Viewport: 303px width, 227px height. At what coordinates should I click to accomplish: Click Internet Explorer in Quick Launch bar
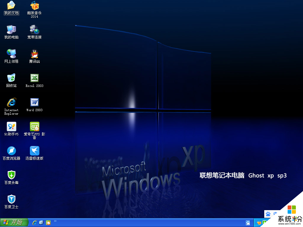(x=35, y=223)
